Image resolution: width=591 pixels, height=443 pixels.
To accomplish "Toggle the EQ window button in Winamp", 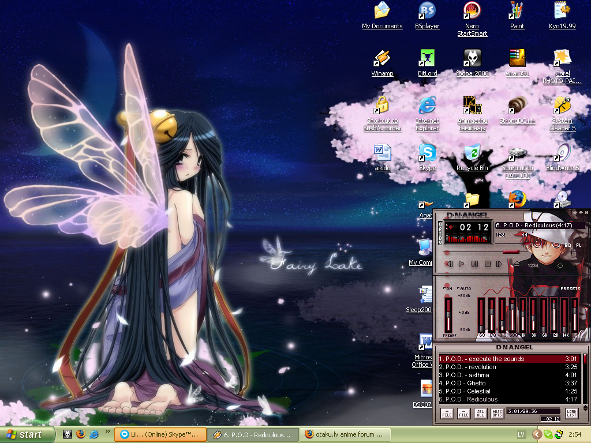I will (x=568, y=245).
